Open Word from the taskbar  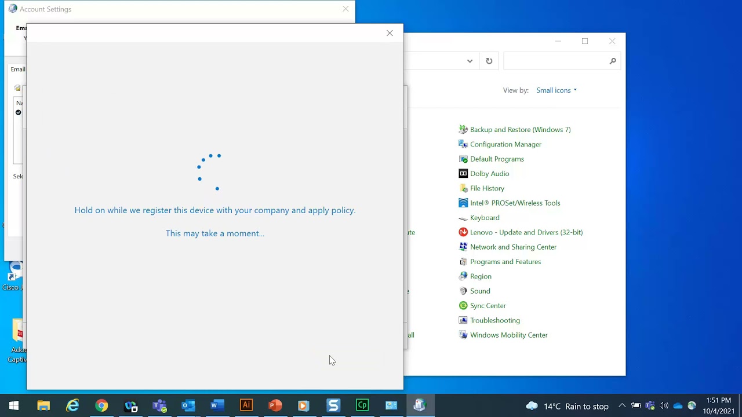tap(217, 405)
